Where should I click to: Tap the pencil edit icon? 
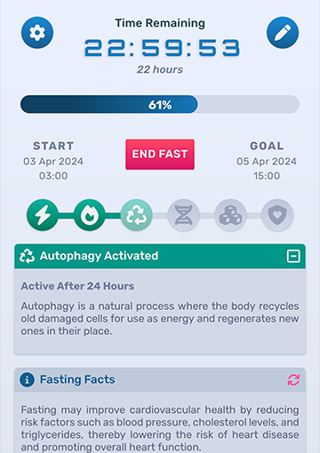(283, 33)
